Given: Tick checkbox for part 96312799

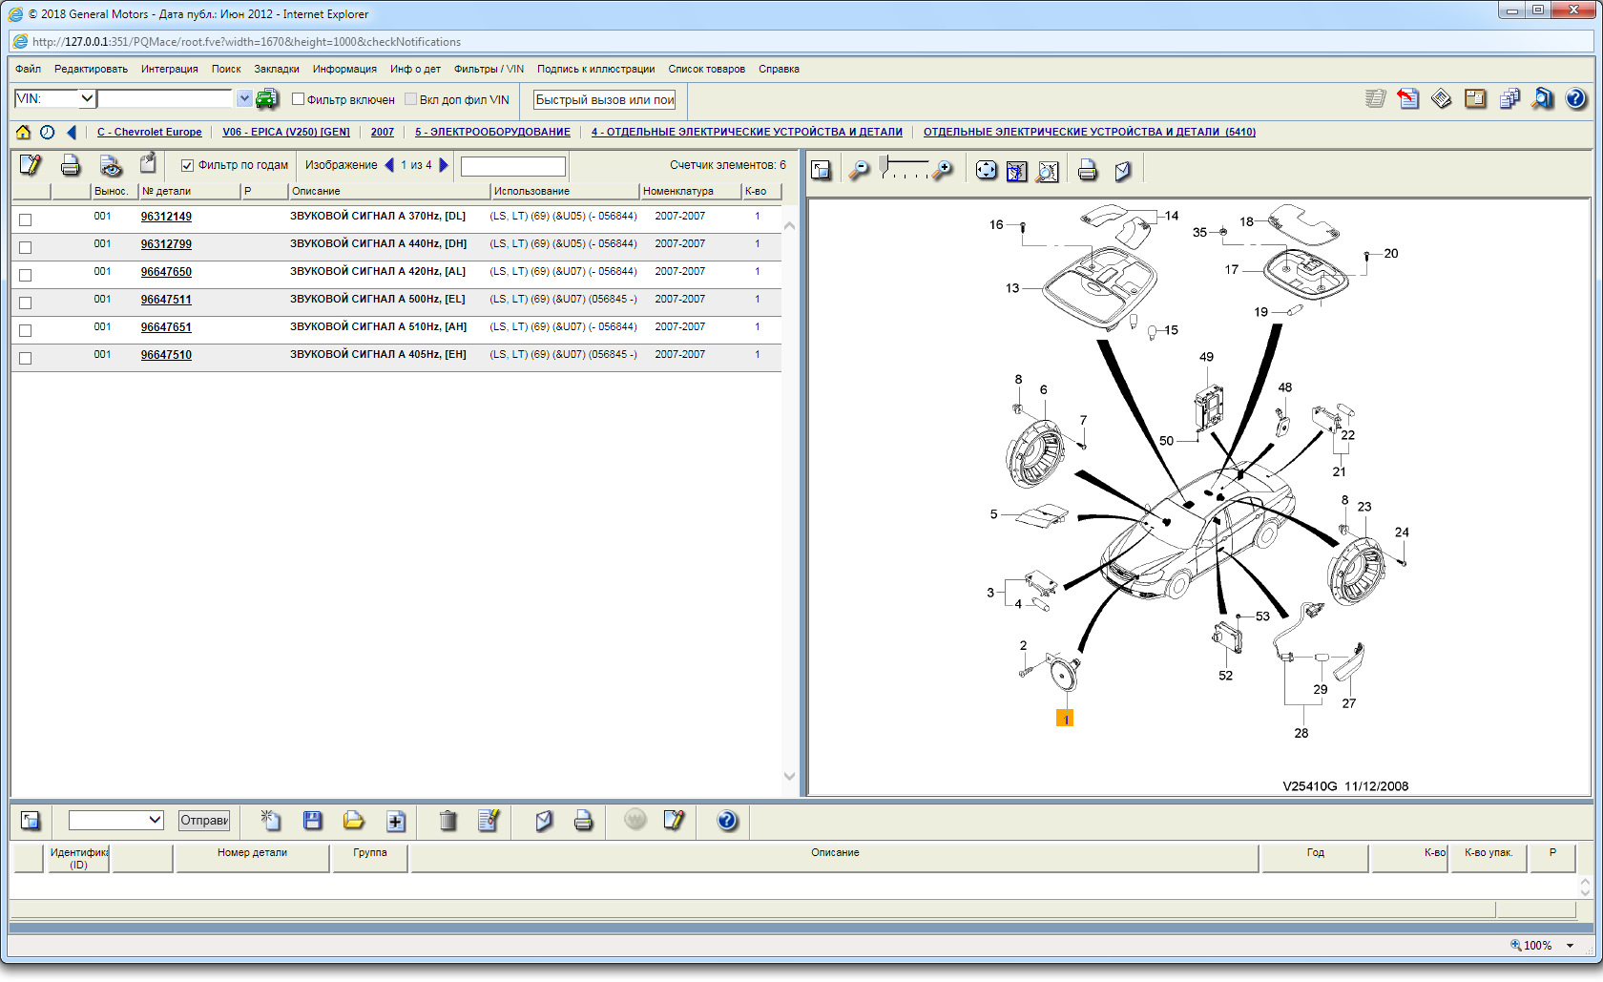Looking at the screenshot, I should (x=26, y=247).
